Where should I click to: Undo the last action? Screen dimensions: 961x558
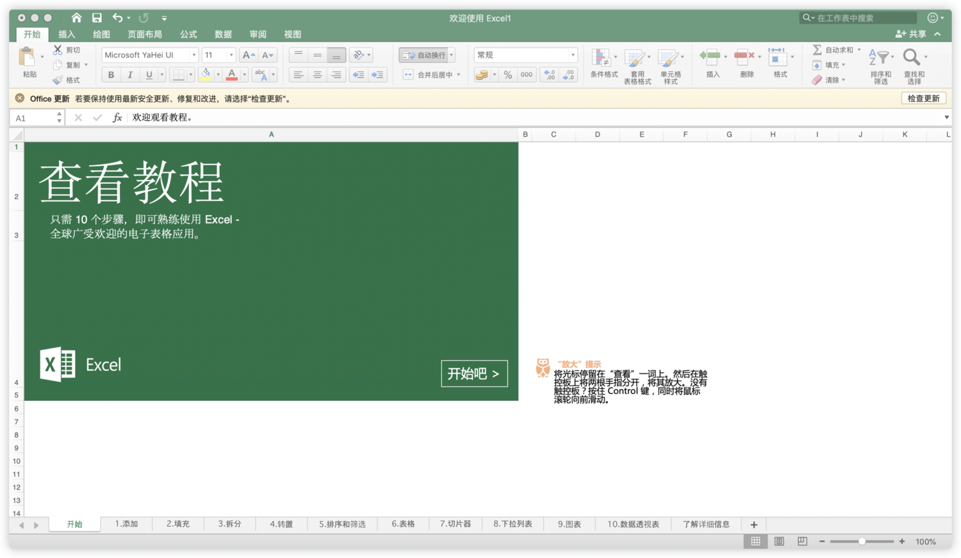pos(117,18)
